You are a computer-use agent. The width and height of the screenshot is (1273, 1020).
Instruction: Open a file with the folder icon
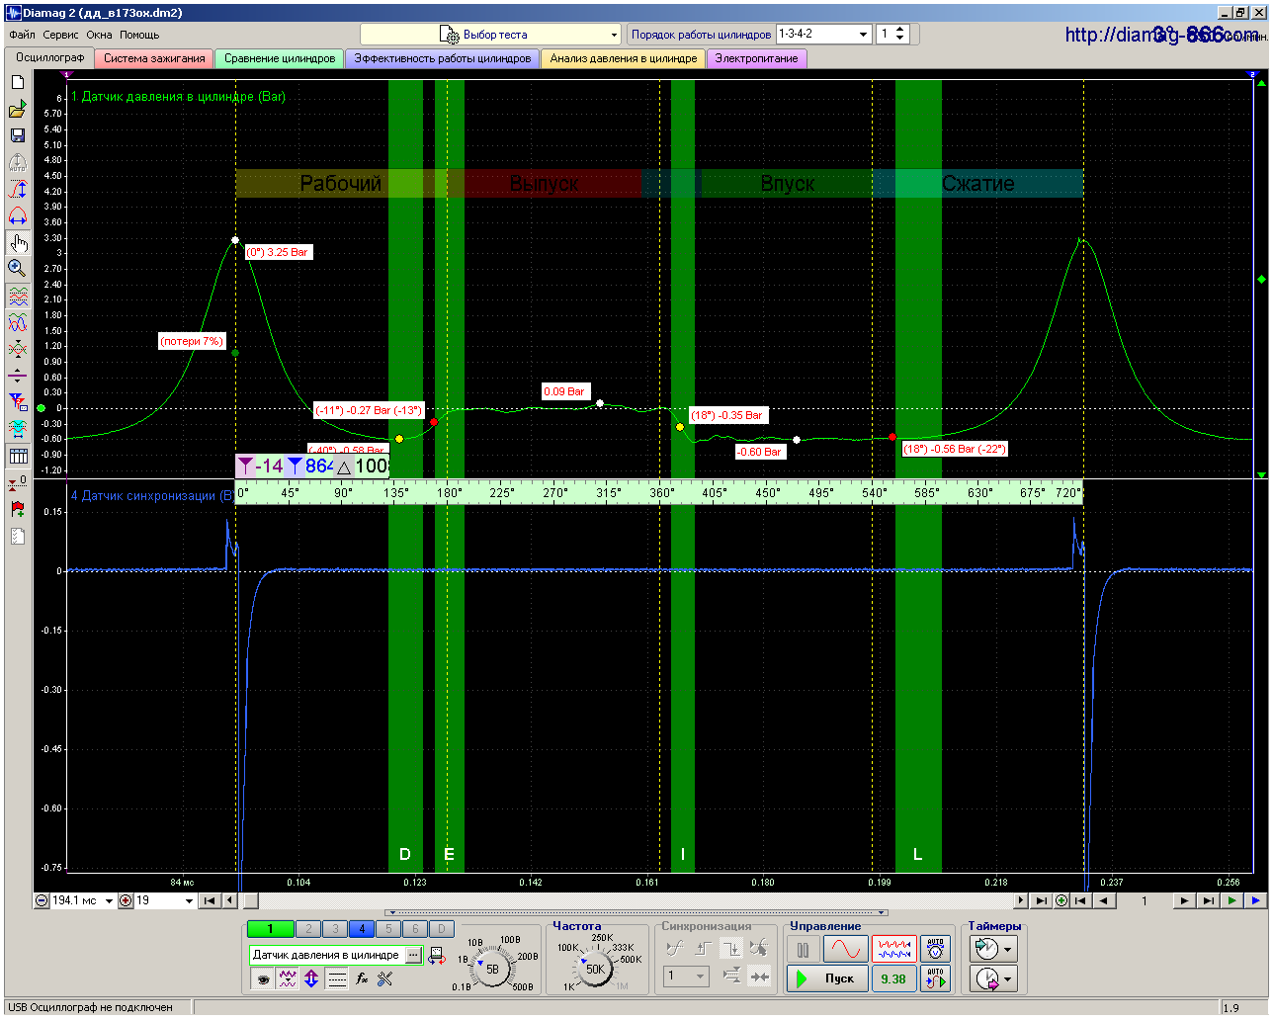tap(18, 109)
